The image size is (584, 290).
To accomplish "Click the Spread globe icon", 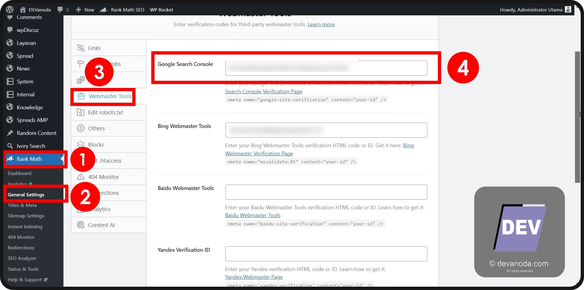I will [x=10, y=56].
